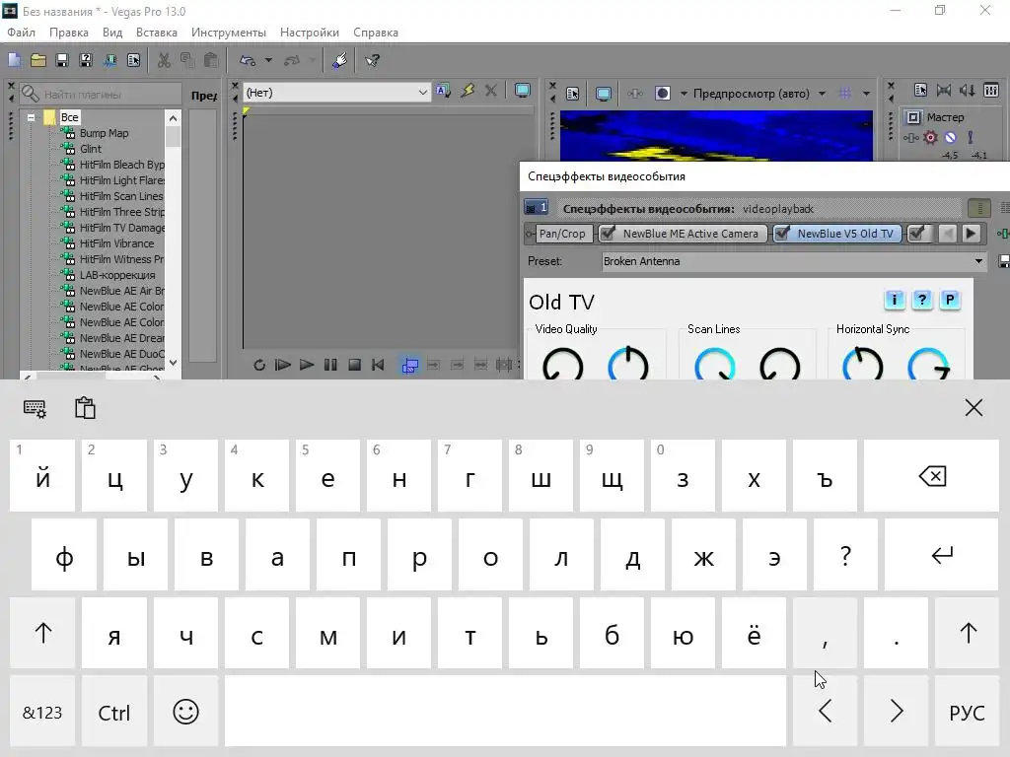Go to start in trimmer
Image resolution: width=1010 pixels, height=757 pixels.
point(378,365)
